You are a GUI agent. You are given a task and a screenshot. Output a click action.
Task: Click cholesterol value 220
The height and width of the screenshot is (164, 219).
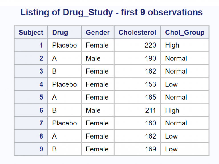click(150, 45)
